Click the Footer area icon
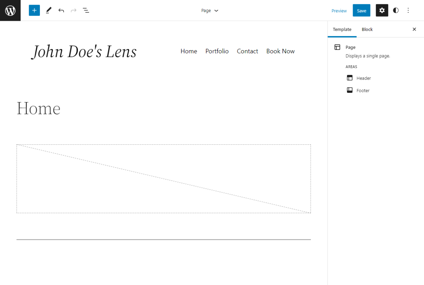This screenshot has width=424, height=285. click(350, 90)
